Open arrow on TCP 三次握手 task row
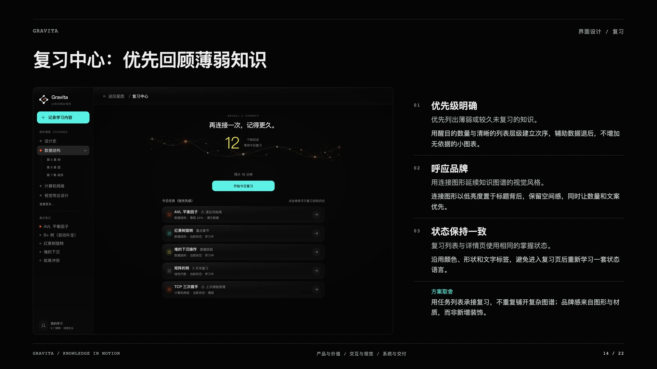 (x=316, y=290)
